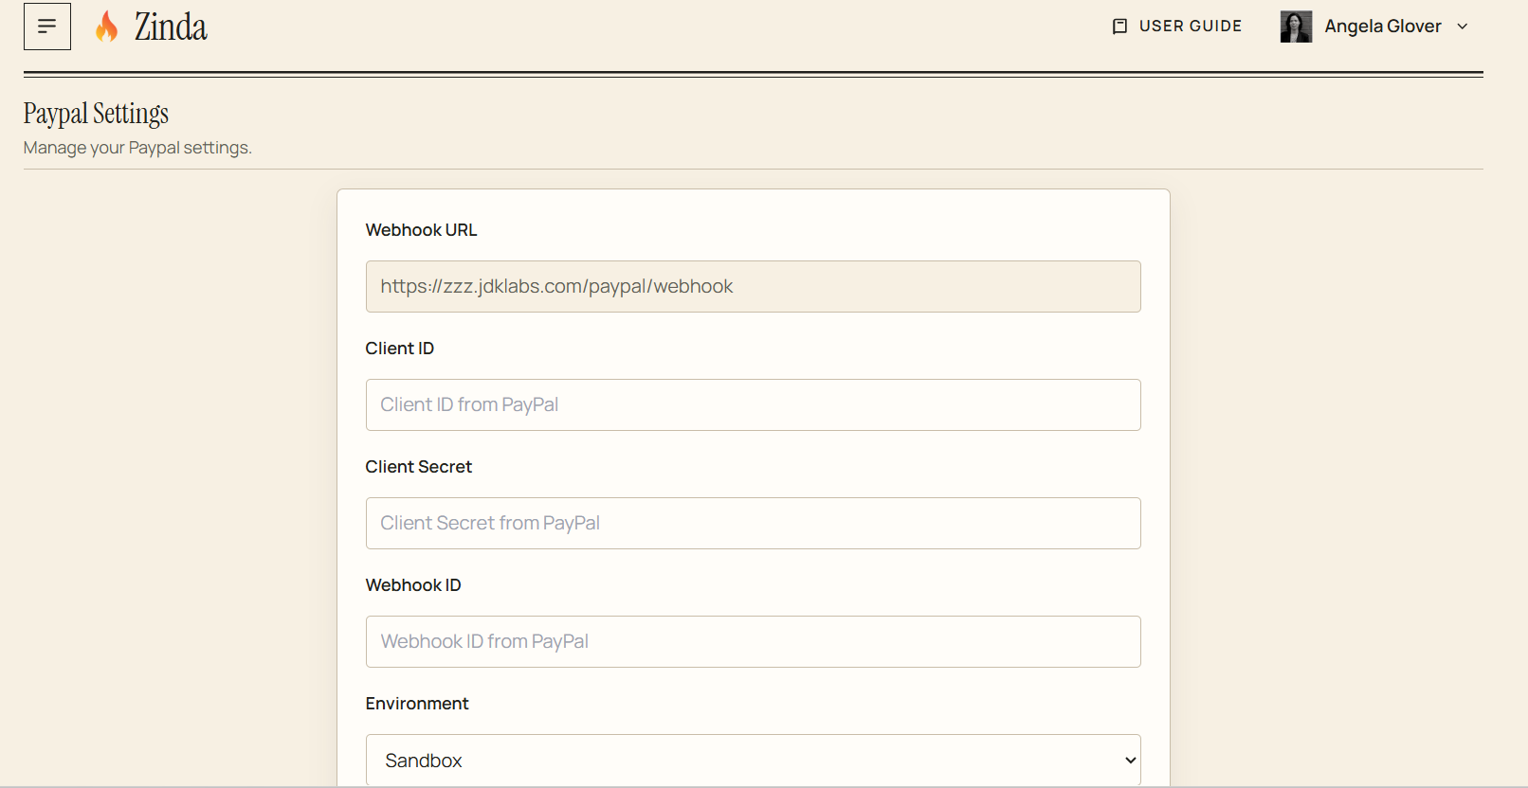Click the Zinda brand name
The height and width of the screenshot is (788, 1528).
171,27
